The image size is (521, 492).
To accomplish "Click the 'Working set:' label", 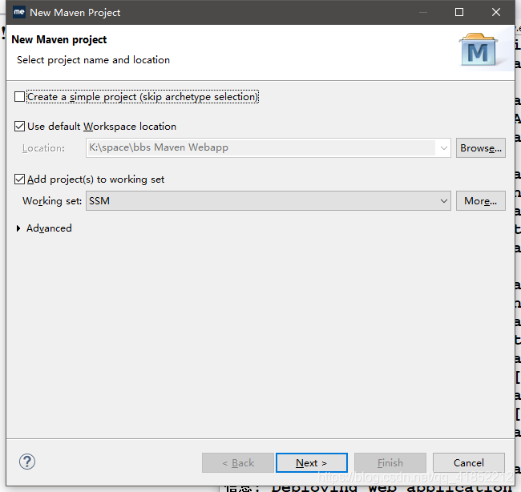I will [52, 201].
